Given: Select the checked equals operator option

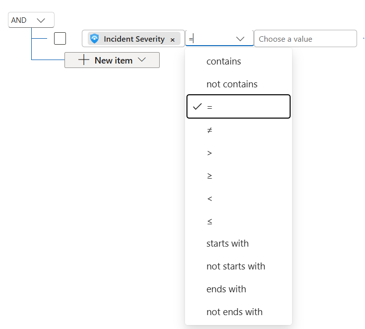Looking at the screenshot, I should coord(238,107).
